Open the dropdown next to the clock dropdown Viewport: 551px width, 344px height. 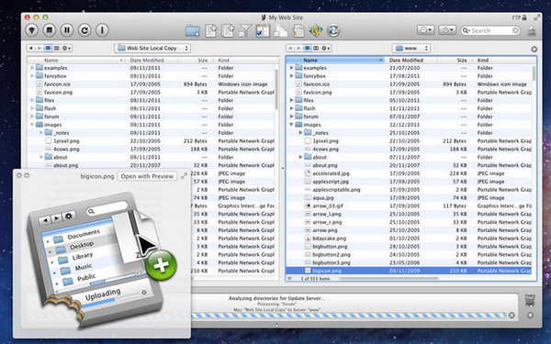pyautogui.click(x=447, y=30)
